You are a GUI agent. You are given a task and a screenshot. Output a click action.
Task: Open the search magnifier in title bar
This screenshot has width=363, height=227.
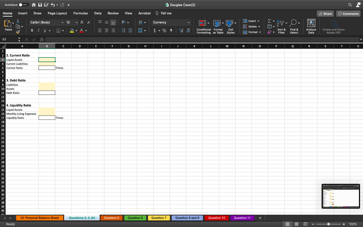[x=350, y=5]
